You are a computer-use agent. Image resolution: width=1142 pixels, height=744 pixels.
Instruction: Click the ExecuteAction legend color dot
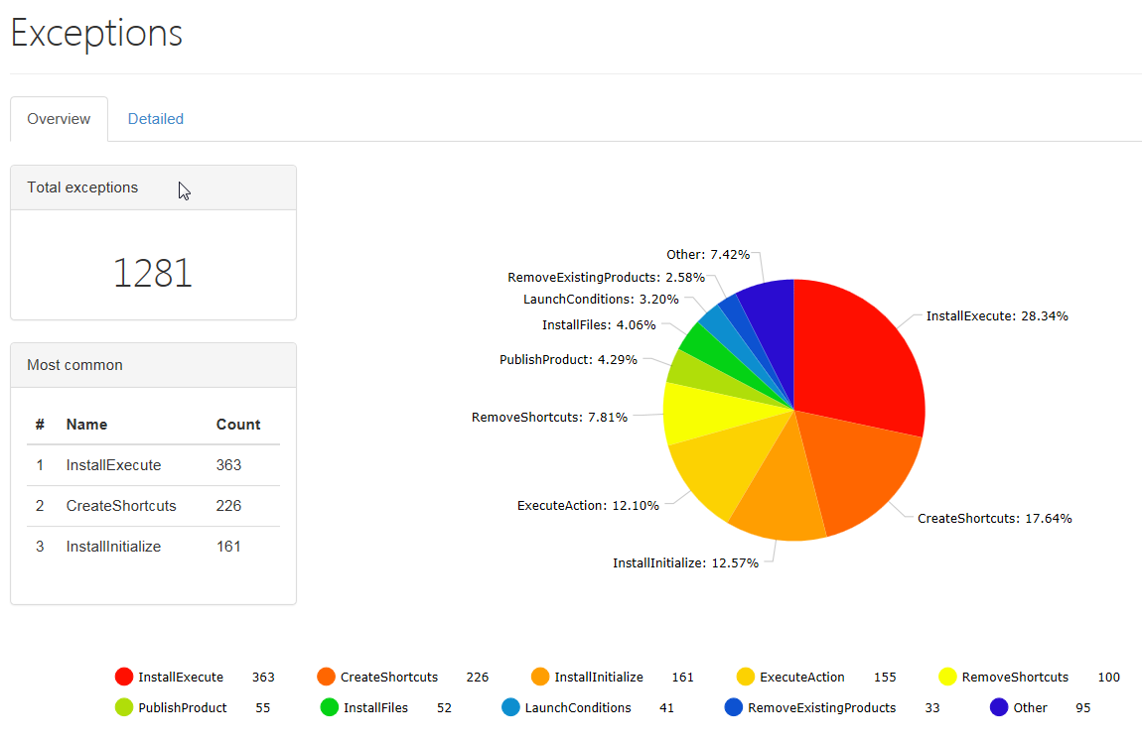pyautogui.click(x=746, y=678)
